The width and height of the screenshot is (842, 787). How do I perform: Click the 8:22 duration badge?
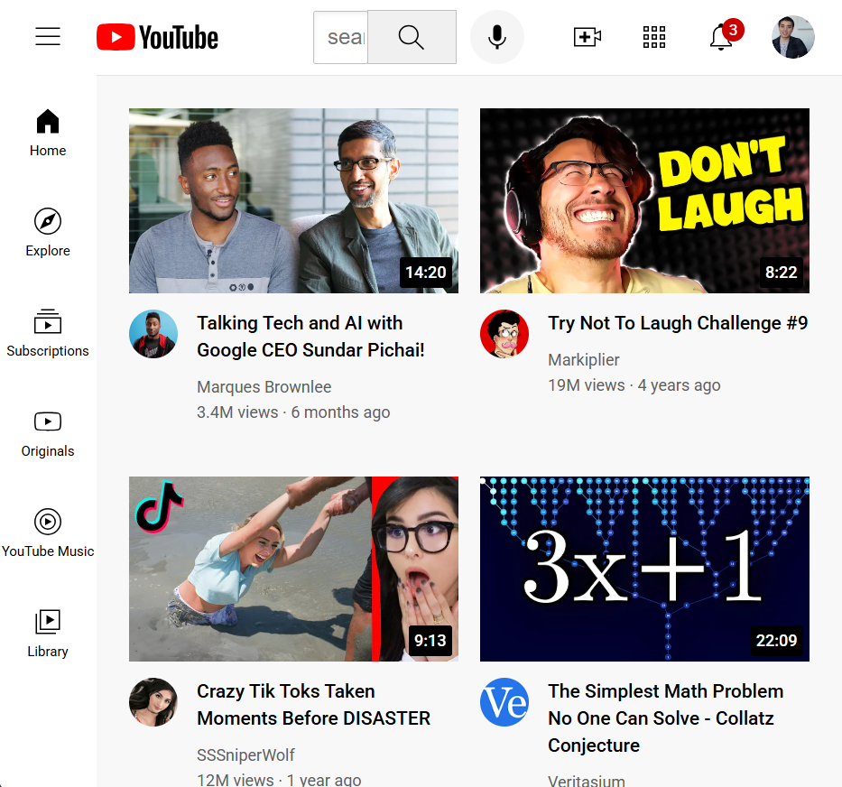[x=781, y=272]
